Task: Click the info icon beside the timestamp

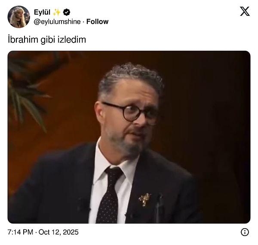Action: [x=245, y=232]
